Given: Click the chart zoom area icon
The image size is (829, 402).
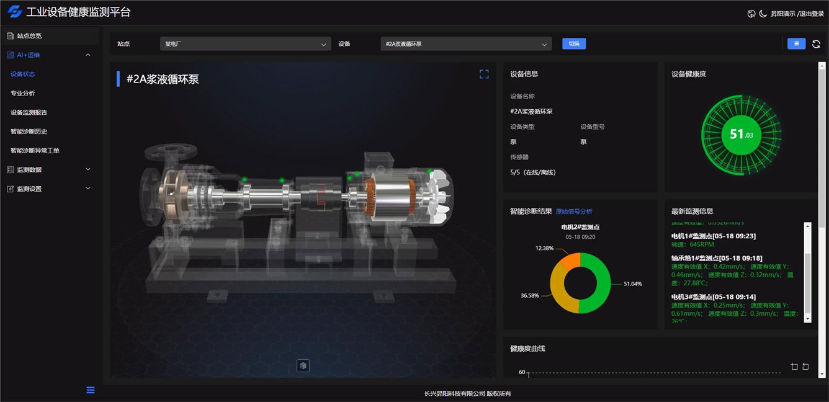Looking at the screenshot, I should pos(794,367).
